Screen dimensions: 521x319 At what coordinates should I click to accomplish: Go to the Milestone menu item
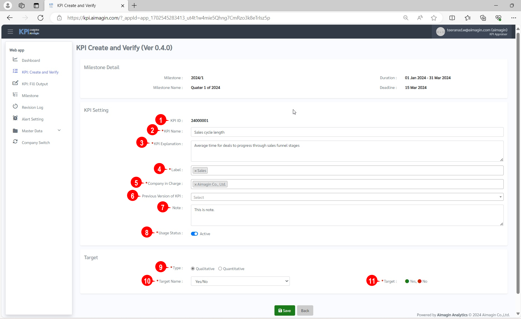point(30,96)
